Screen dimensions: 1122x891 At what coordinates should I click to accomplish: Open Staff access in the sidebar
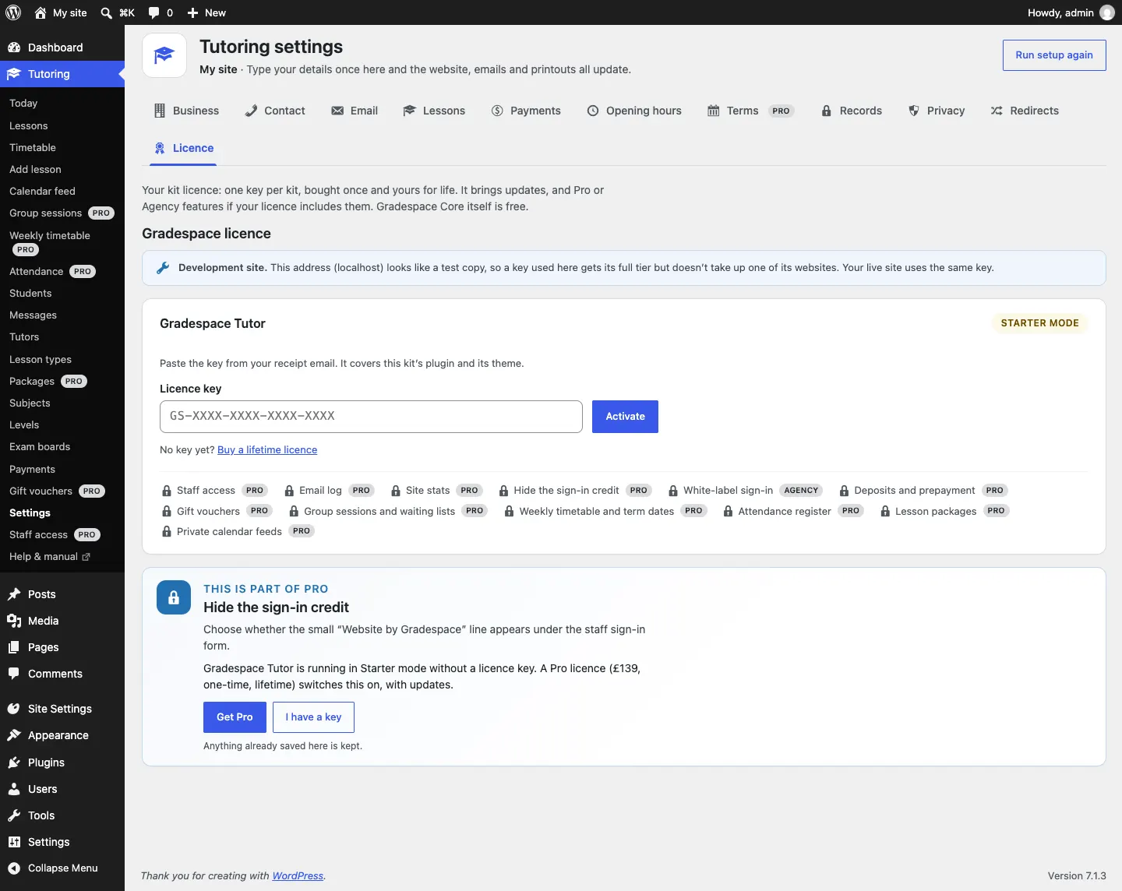[55, 534]
